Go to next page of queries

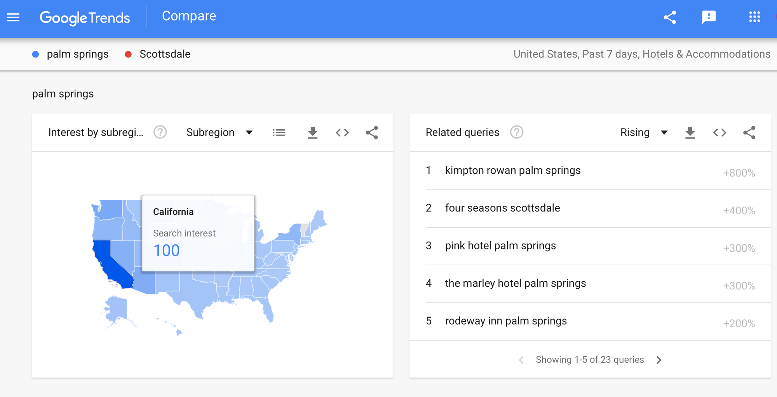(x=659, y=360)
